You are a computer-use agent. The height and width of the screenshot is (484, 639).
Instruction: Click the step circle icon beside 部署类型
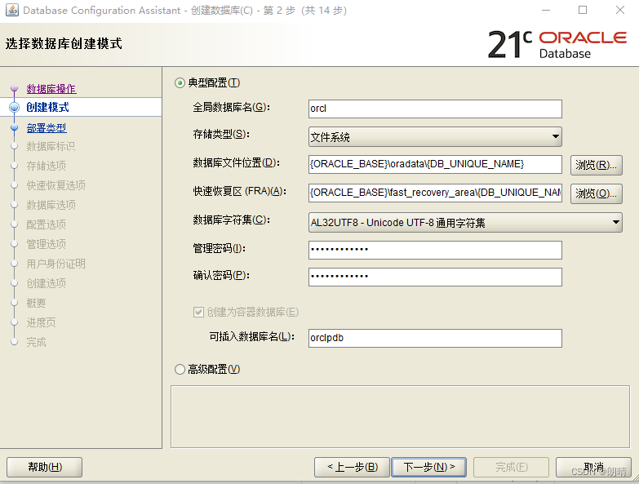[x=14, y=127]
